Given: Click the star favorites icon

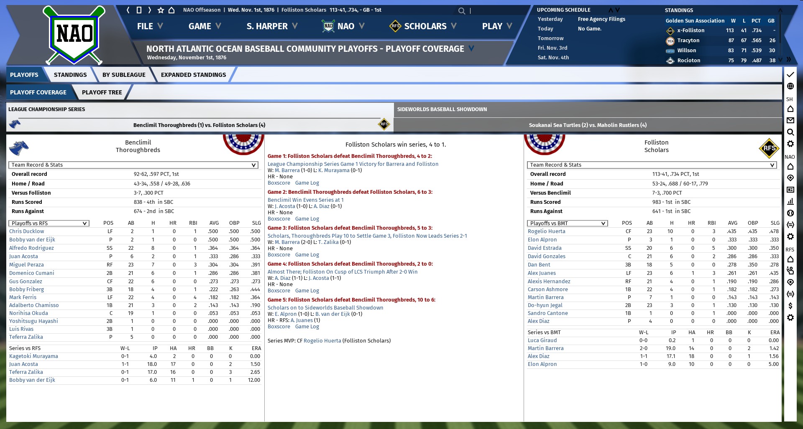Looking at the screenshot, I should [x=161, y=10].
